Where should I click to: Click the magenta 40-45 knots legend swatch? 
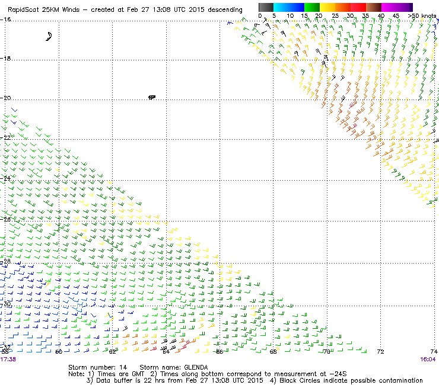389,7
